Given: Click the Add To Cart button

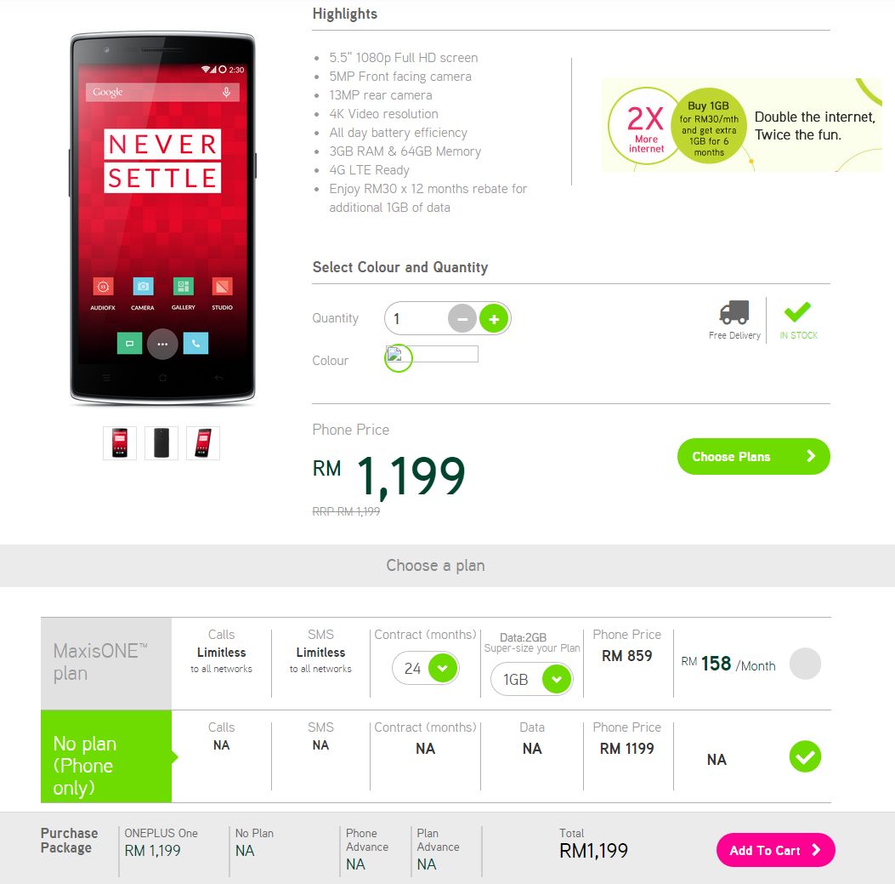Looking at the screenshot, I should [776, 850].
